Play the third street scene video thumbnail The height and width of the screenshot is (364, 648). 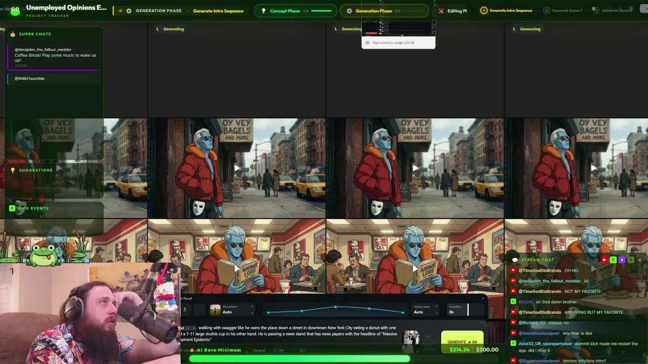415,168
